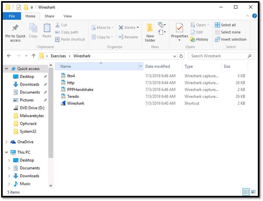Click the Paste clipboard icon
Image resolution: width=263 pixels, height=201 pixels.
pos(47,28)
